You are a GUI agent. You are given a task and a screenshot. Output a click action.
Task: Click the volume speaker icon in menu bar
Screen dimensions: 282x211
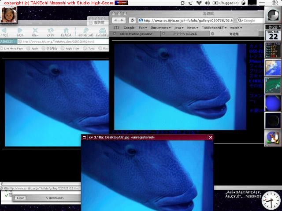(207, 3)
